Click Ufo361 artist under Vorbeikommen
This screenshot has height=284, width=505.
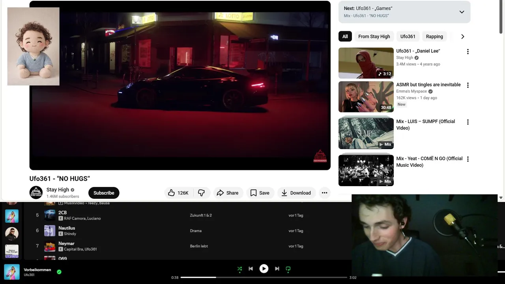point(29,275)
